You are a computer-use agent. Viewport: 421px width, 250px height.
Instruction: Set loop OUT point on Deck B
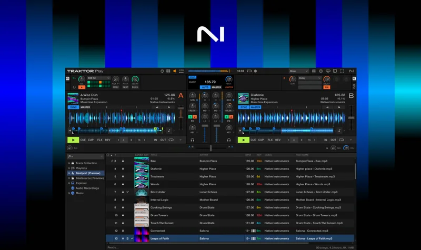333,140
